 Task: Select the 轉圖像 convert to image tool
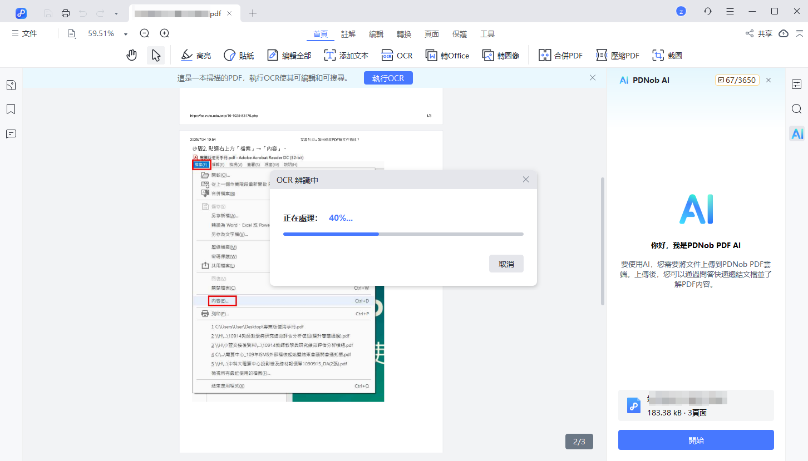click(x=500, y=55)
